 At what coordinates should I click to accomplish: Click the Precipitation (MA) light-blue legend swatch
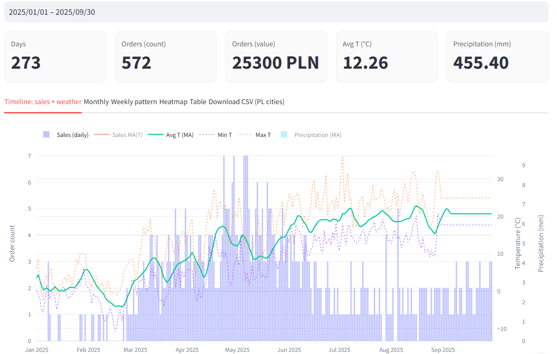(x=284, y=135)
